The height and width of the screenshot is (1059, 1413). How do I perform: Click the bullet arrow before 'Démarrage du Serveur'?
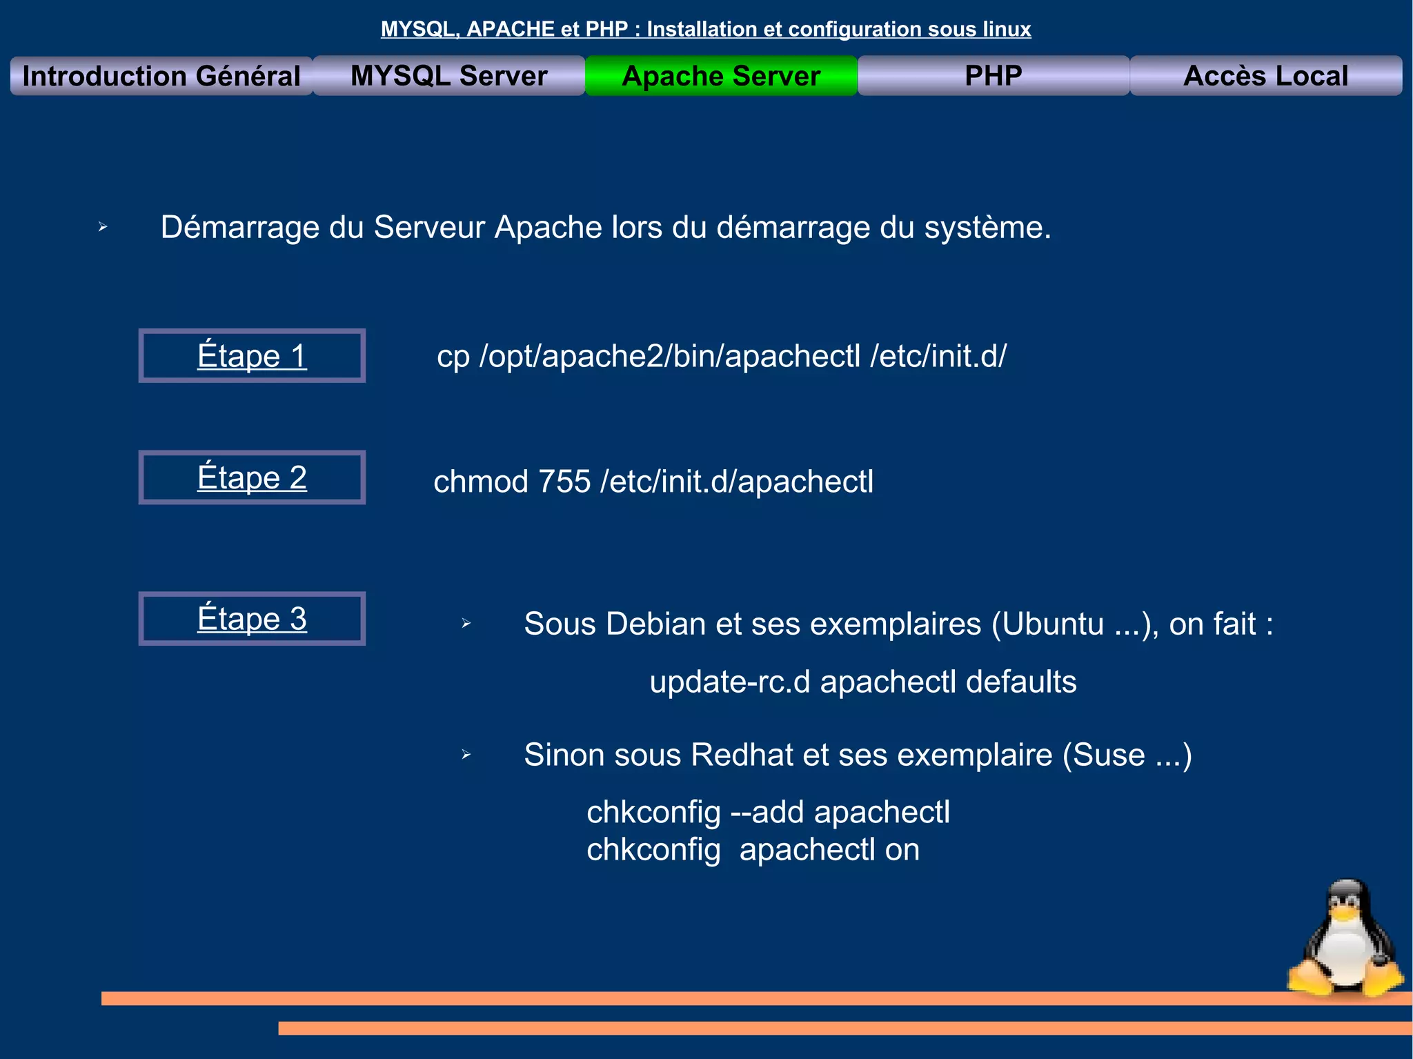coord(103,227)
